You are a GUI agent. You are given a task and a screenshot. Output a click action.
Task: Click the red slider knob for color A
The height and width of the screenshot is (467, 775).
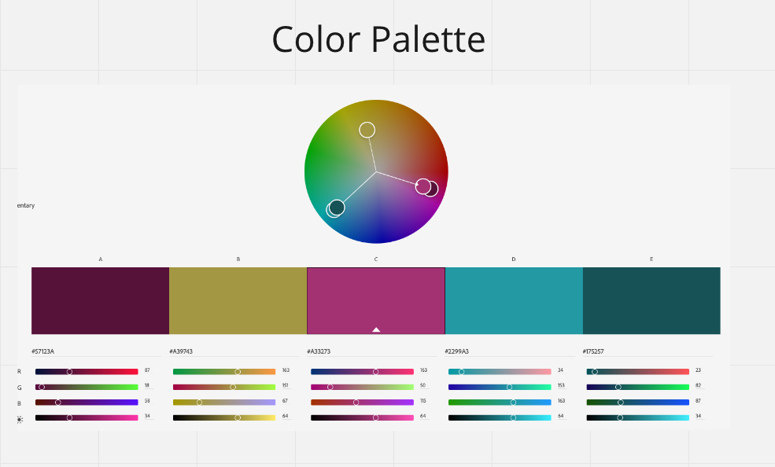click(70, 372)
